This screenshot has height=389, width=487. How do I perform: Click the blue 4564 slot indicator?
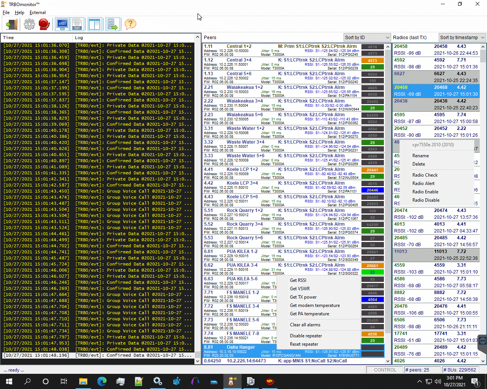click(372, 300)
